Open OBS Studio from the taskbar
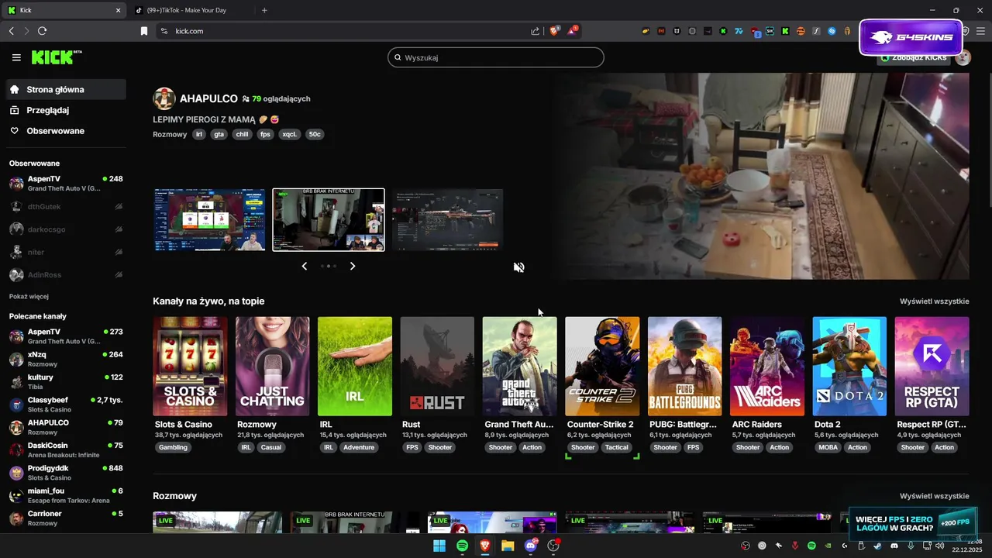The width and height of the screenshot is (992, 558). click(x=553, y=546)
